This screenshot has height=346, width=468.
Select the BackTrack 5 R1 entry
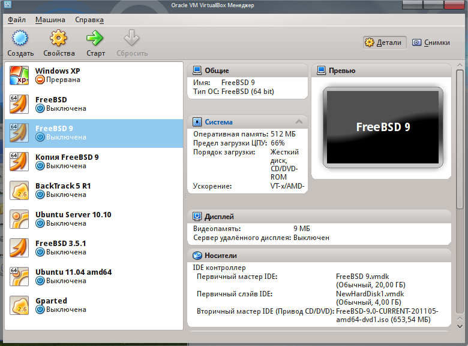click(94, 190)
